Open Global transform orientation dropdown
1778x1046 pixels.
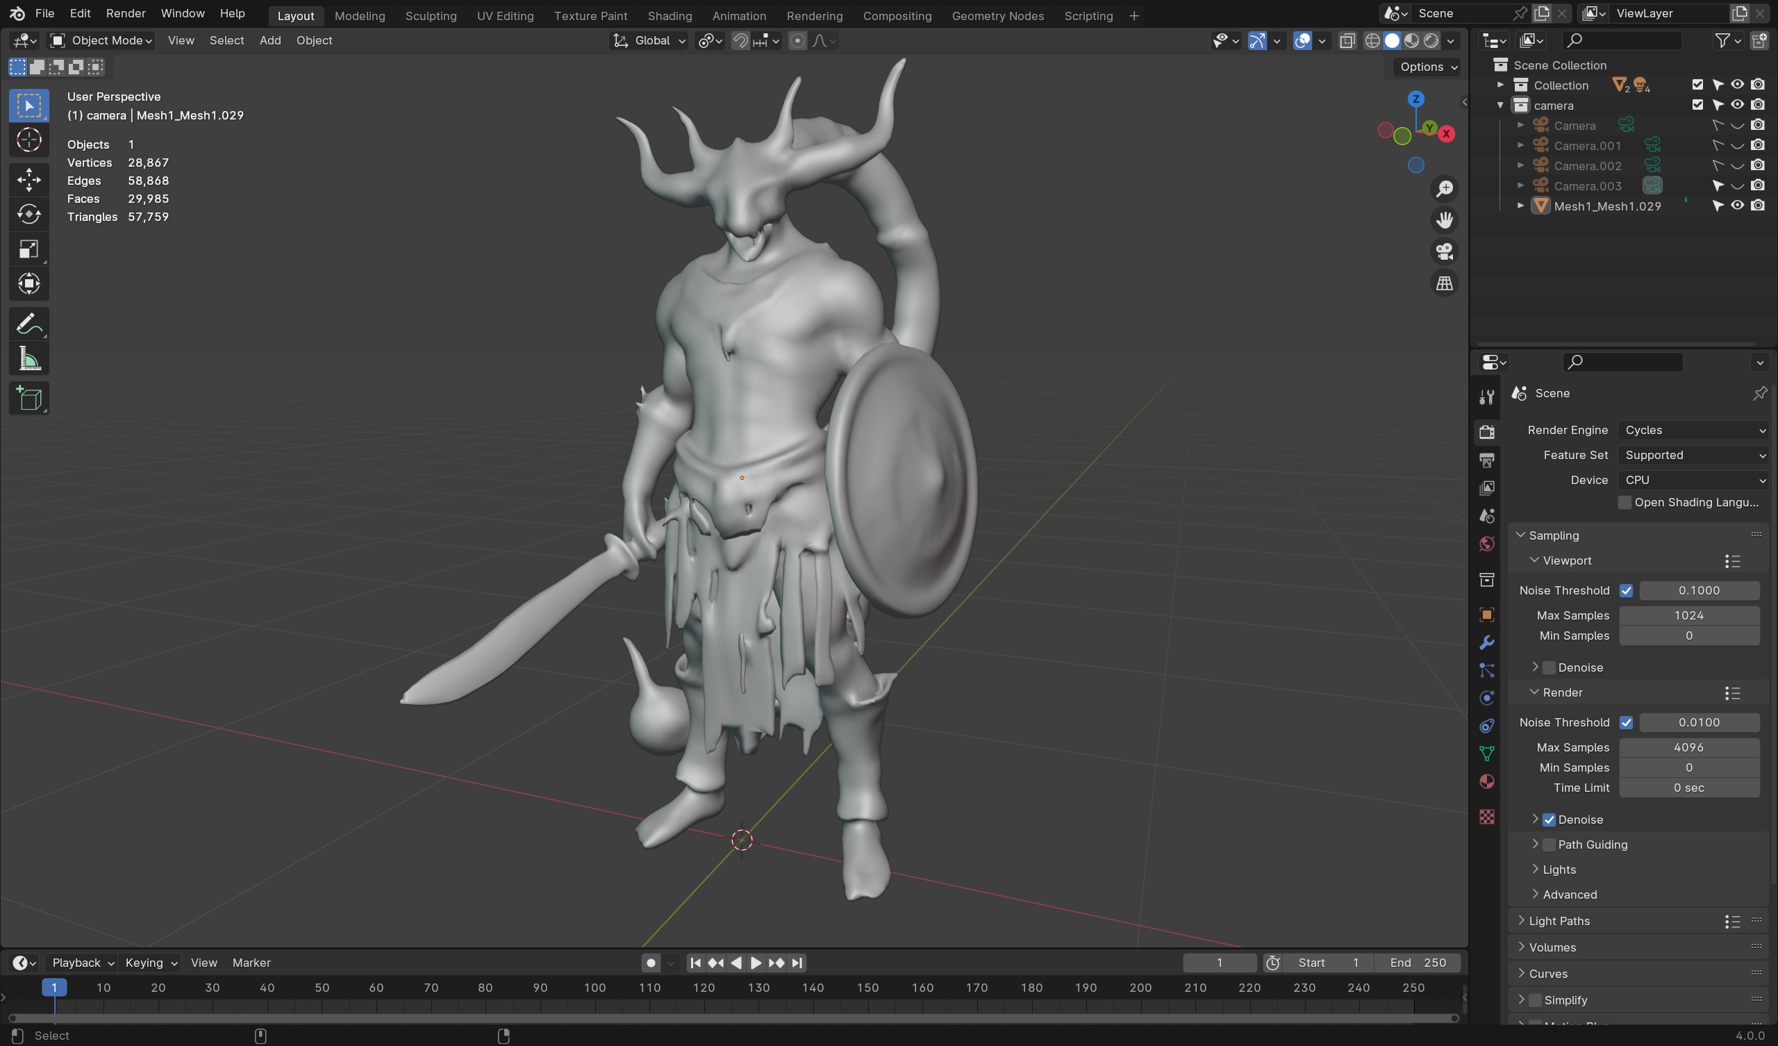[x=649, y=41]
